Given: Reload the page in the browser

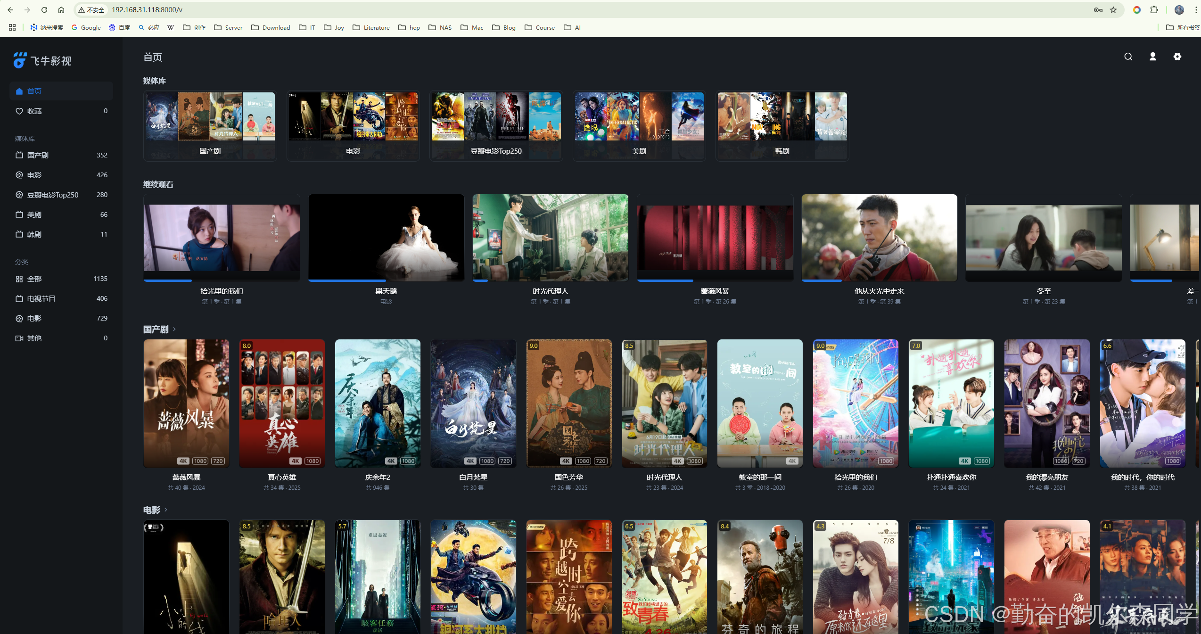Looking at the screenshot, I should click(x=44, y=10).
